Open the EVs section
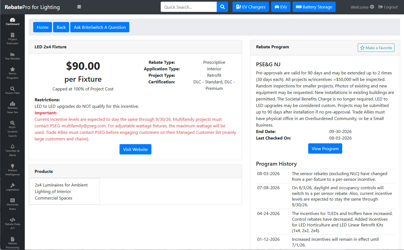This screenshot has height=250, width=404. pos(281,7)
